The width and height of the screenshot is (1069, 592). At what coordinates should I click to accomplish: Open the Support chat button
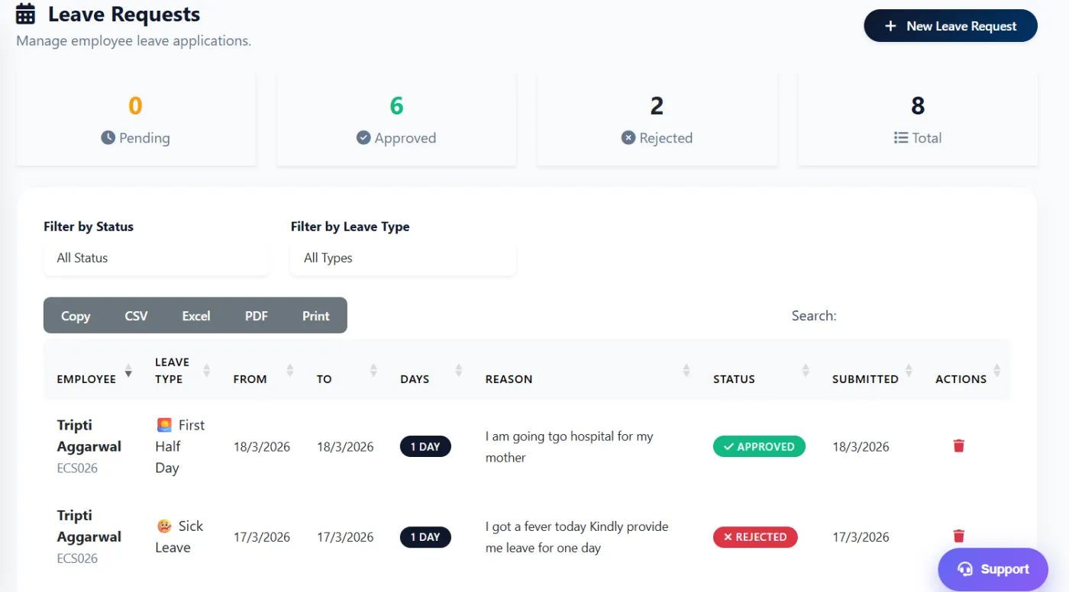tap(993, 569)
